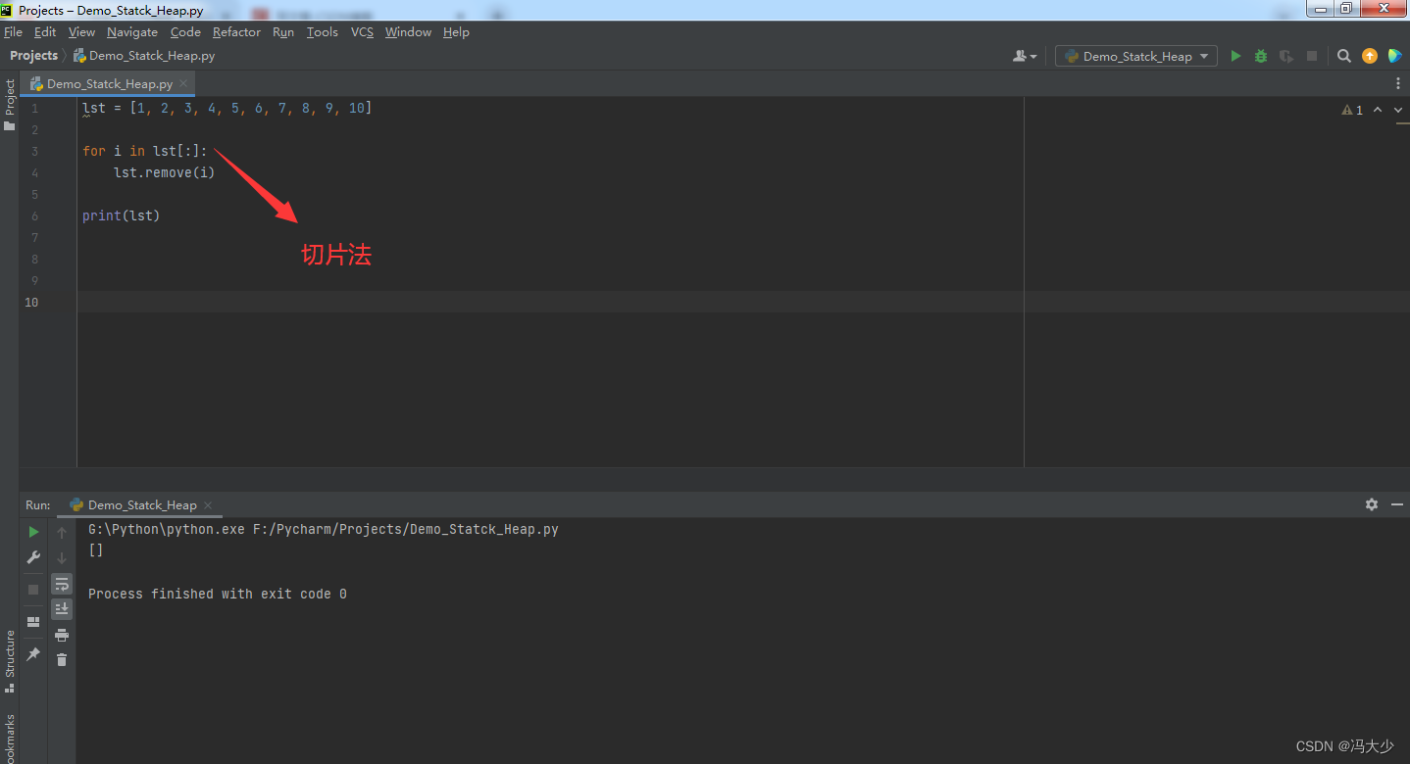Image resolution: width=1410 pixels, height=764 pixels.
Task: Start debugging with the green bug icon
Action: [x=1261, y=57]
